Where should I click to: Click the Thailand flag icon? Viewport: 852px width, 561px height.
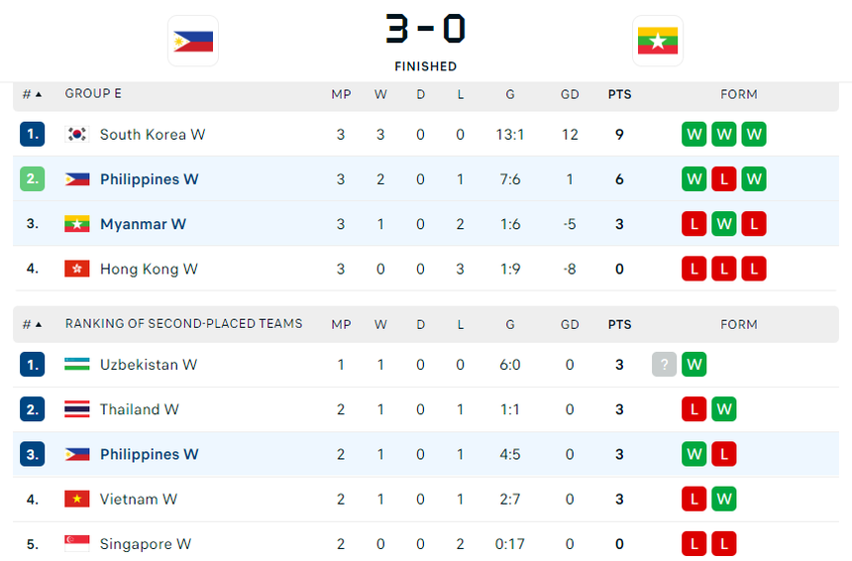(x=77, y=409)
